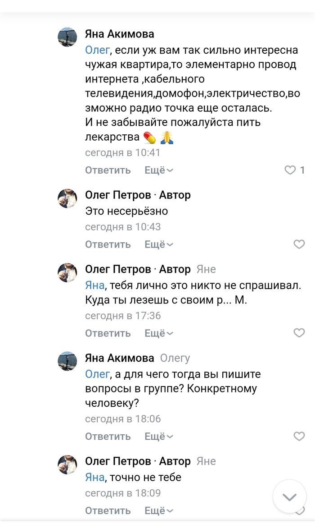Like Yana's 18:06 comment
Screen dimensions: 315x529
pyautogui.click(x=299, y=436)
